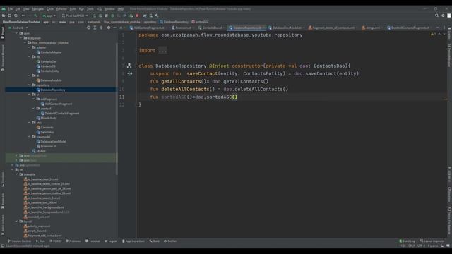Viewport: 452px width, 254px height.
Task: Open the Terminal tool window
Action: (x=93, y=241)
